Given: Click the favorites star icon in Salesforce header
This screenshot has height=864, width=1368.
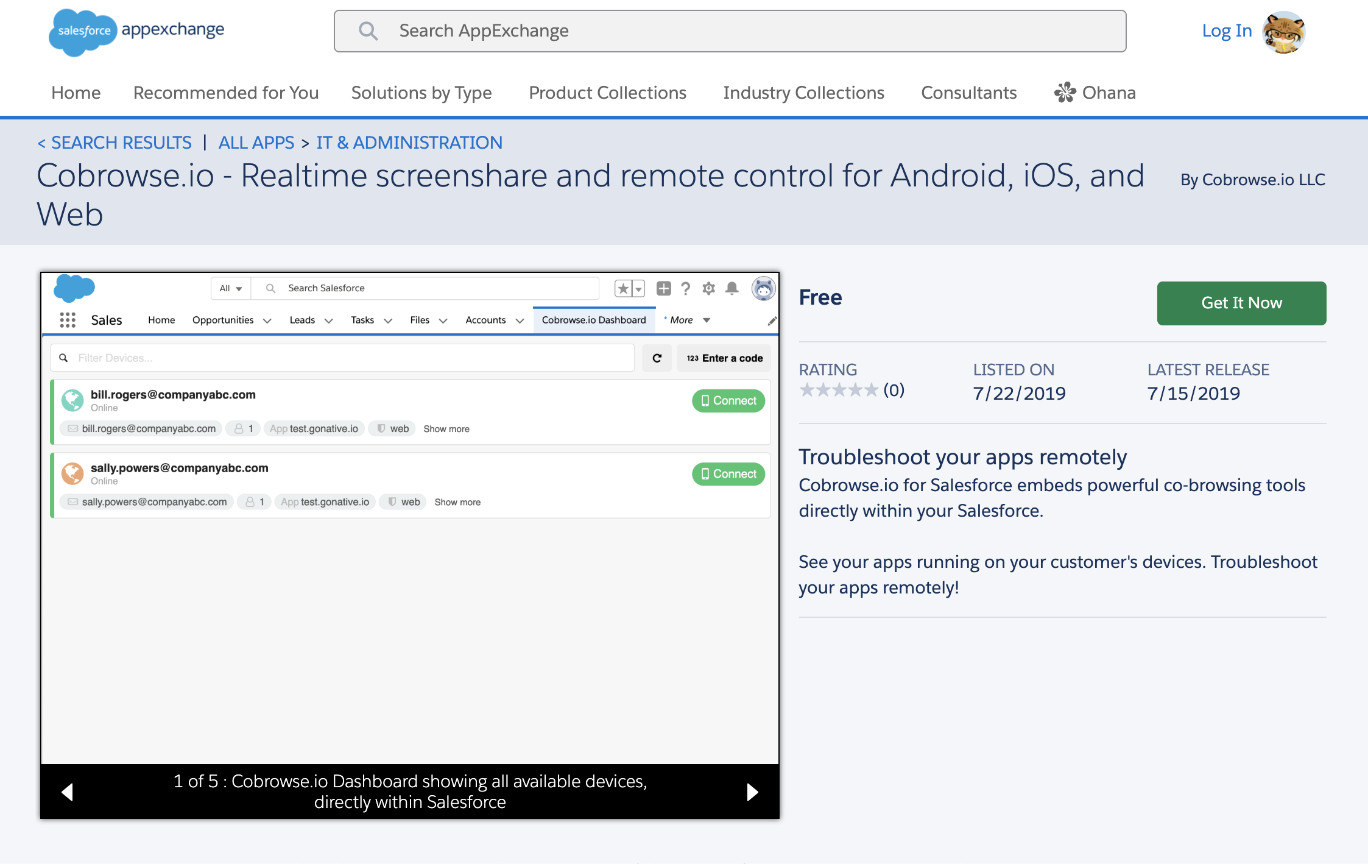Looking at the screenshot, I should click(622, 289).
